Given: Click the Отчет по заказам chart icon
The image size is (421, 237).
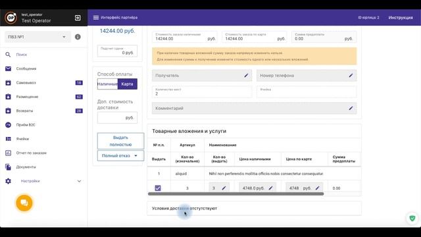Looking at the screenshot, I should point(8,153).
